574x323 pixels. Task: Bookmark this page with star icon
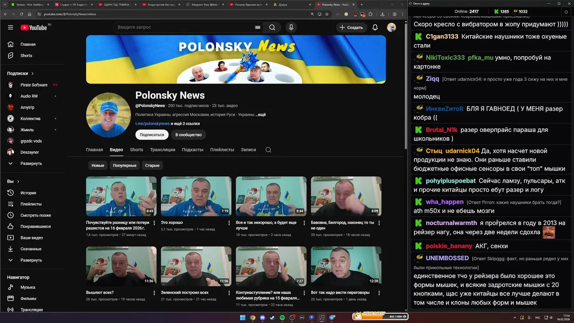[327, 14]
